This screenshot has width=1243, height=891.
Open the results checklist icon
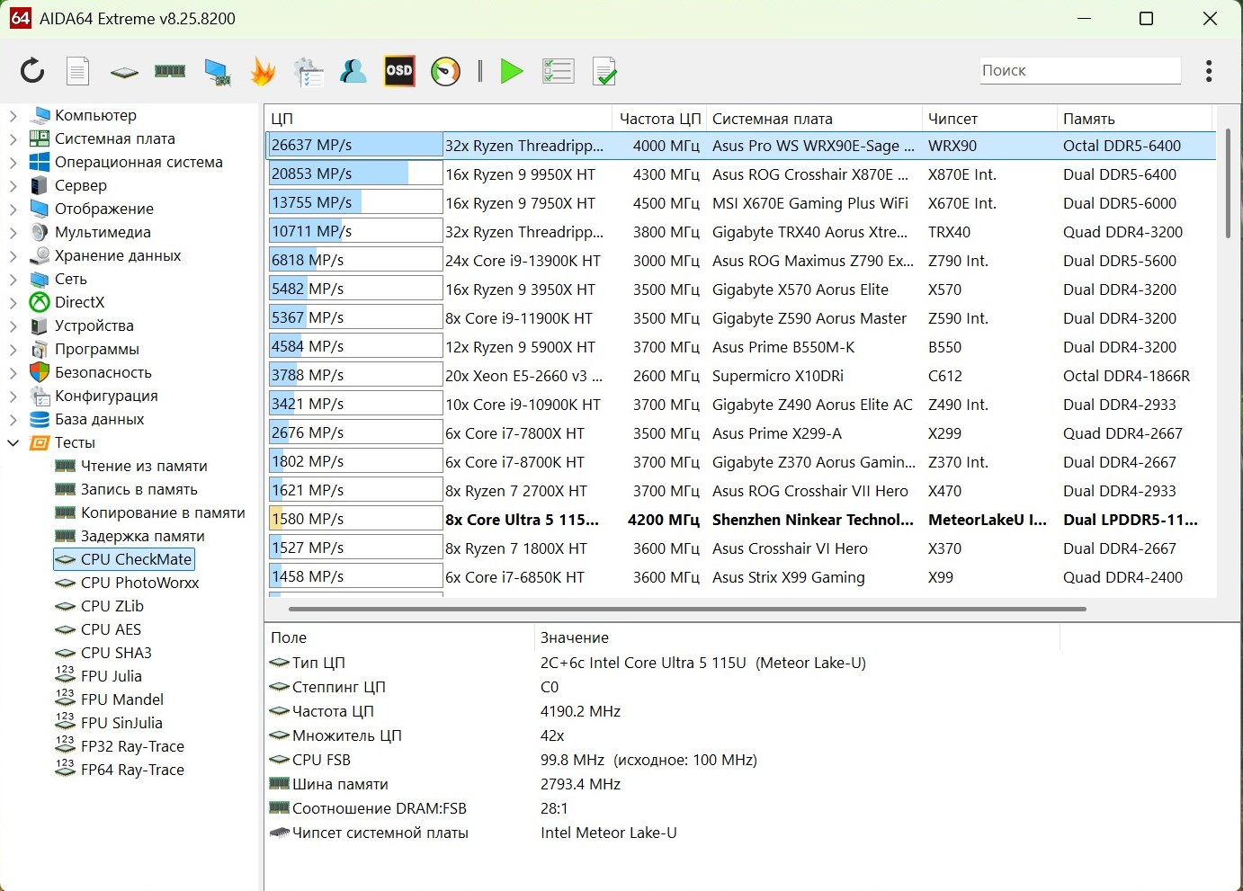[x=558, y=71]
